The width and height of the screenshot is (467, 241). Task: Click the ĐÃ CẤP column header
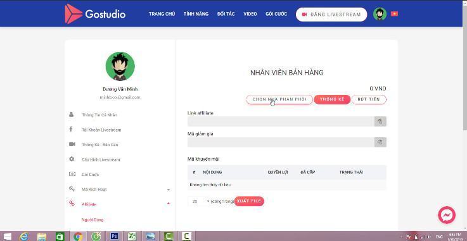[308, 172]
